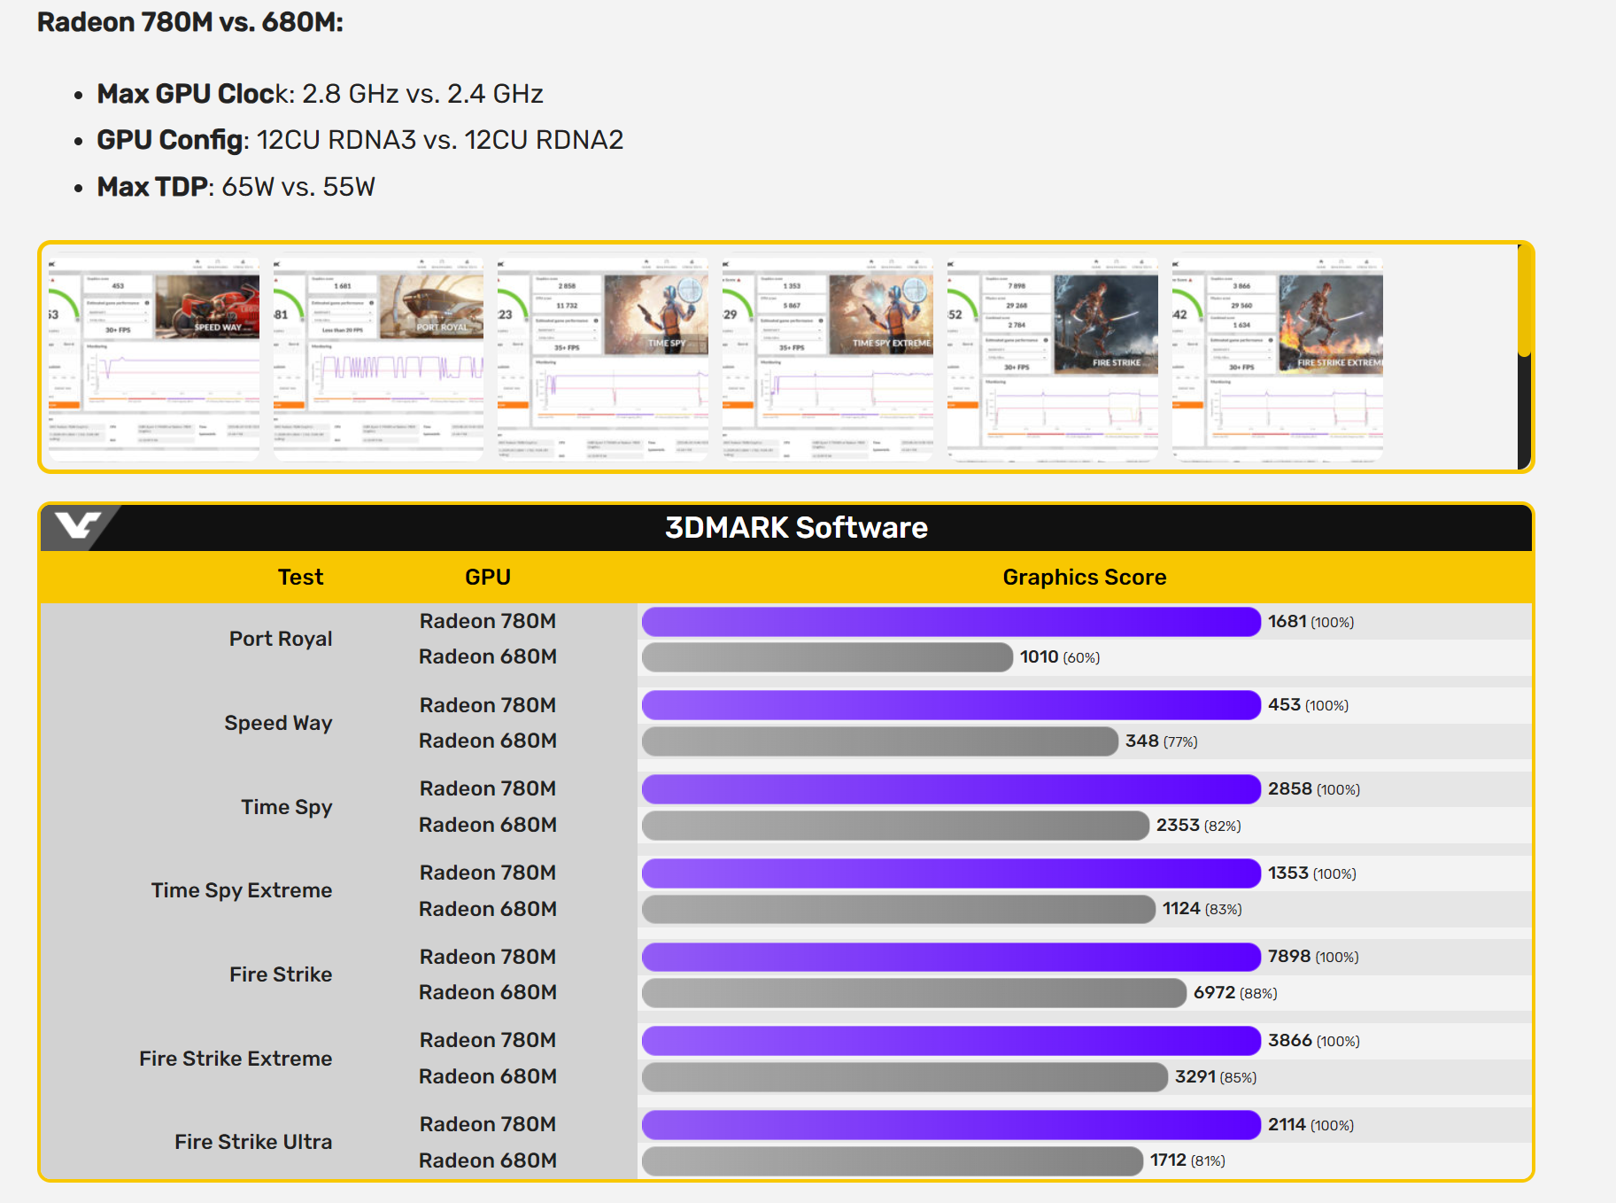
Task: Select the Time Spy test label
Action: tap(287, 807)
